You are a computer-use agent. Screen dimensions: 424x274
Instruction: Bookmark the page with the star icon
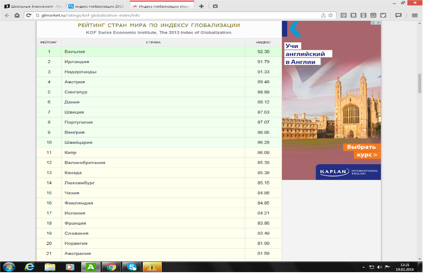[331, 15]
